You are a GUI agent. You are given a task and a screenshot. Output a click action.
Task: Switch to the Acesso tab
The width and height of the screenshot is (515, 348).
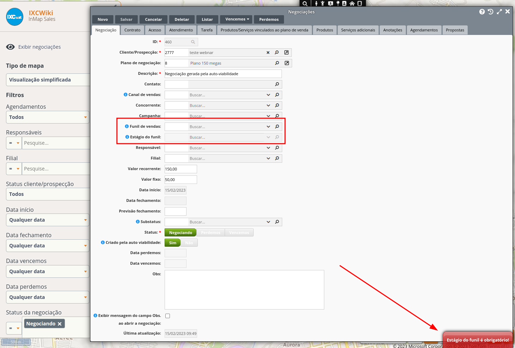(155, 30)
